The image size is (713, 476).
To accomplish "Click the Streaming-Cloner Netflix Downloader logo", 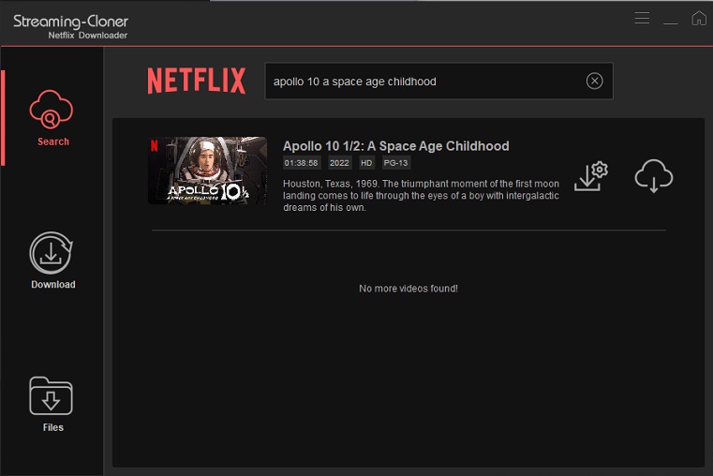I will pyautogui.click(x=70, y=27).
